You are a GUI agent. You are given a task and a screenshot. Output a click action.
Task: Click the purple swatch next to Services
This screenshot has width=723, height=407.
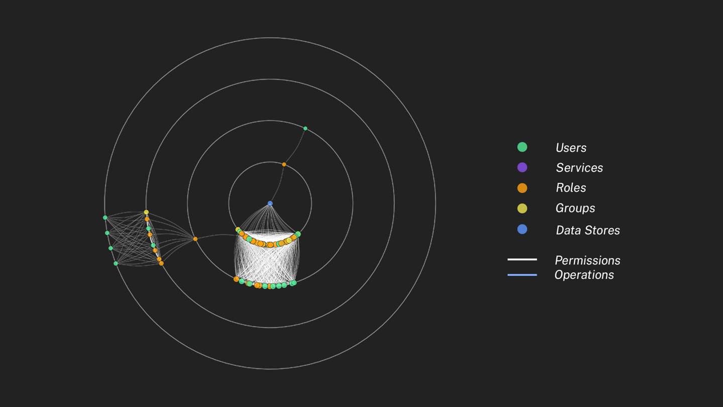(522, 167)
